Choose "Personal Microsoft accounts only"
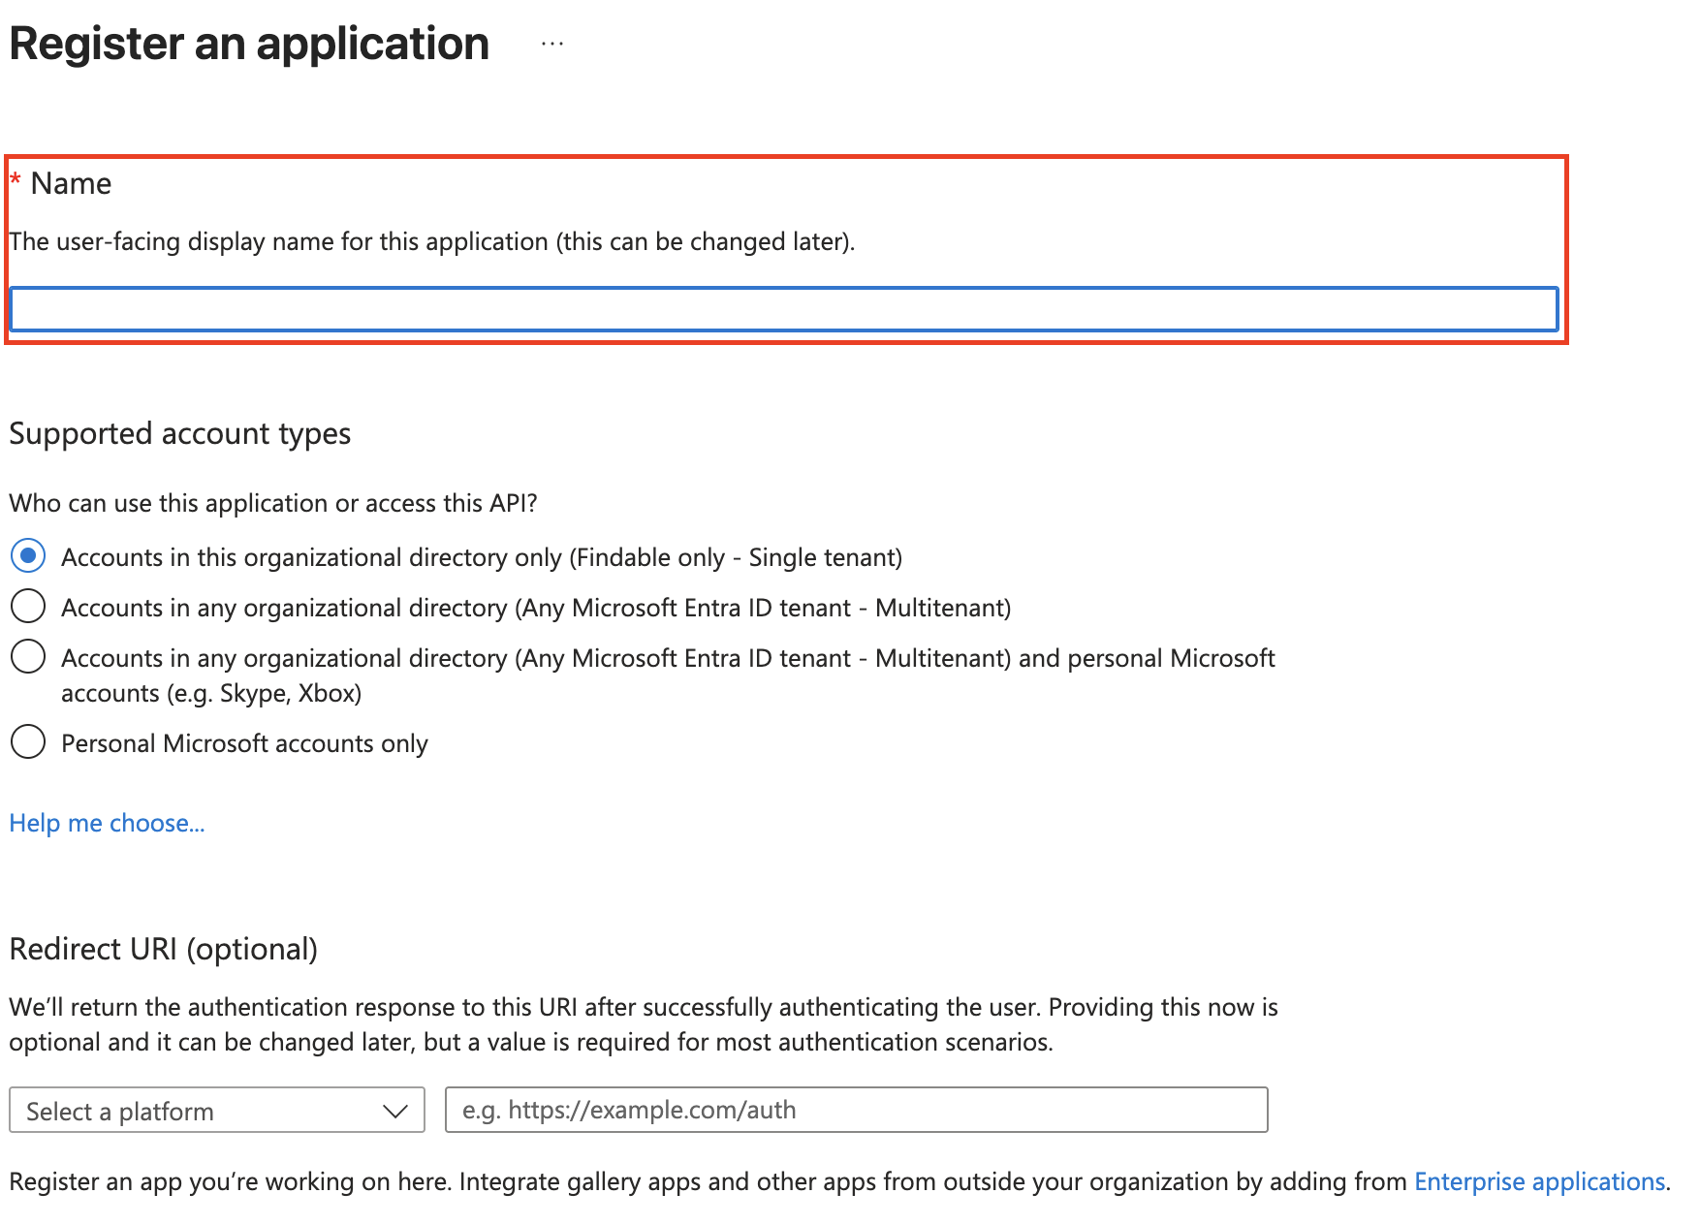 click(28, 741)
